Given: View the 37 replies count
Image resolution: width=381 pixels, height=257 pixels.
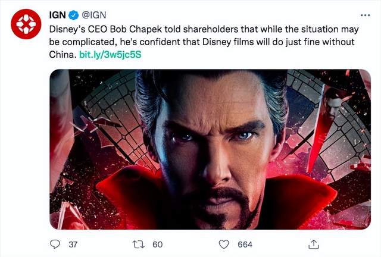Looking at the screenshot, I should click(74, 245).
